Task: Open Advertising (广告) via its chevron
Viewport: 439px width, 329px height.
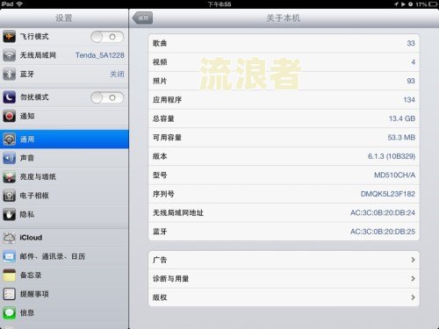Action: pyautogui.click(x=413, y=260)
